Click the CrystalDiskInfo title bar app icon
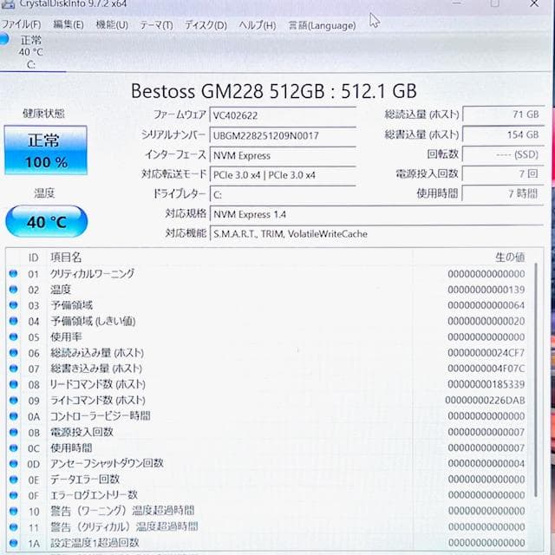The image size is (555, 555). coord(8,3)
